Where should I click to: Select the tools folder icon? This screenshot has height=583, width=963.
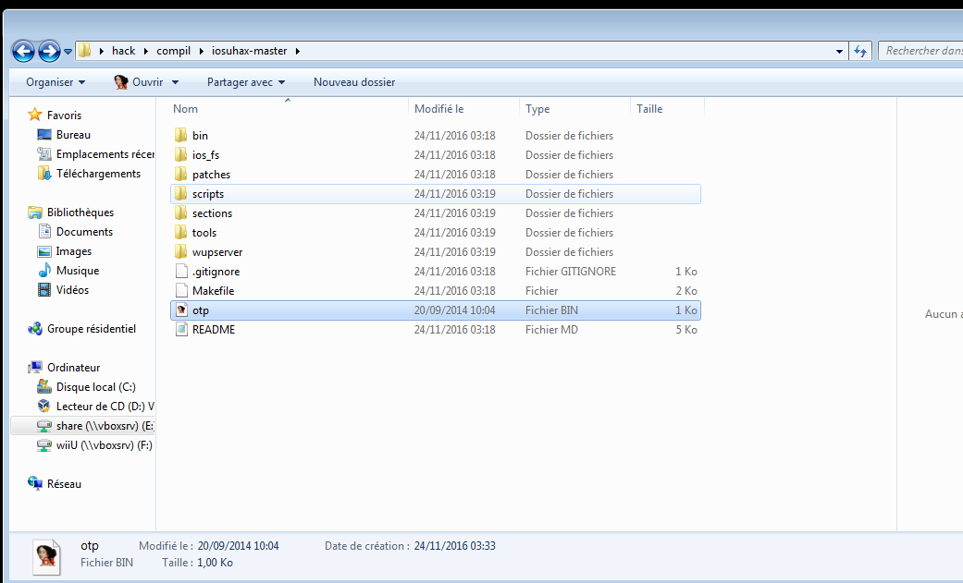180,233
